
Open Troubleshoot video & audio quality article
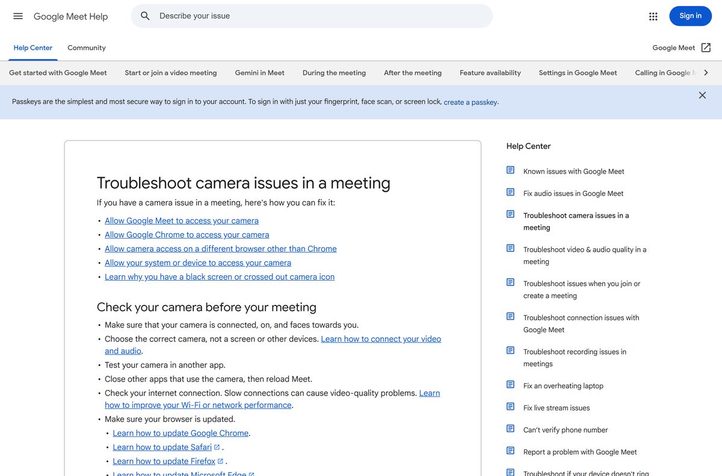[585, 255]
